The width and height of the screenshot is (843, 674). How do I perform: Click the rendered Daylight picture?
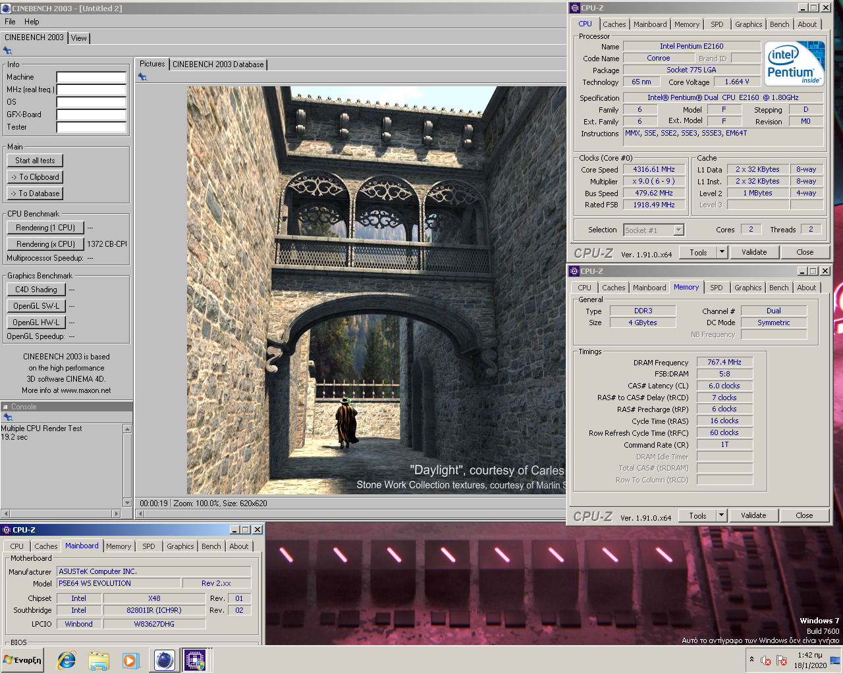click(376, 290)
